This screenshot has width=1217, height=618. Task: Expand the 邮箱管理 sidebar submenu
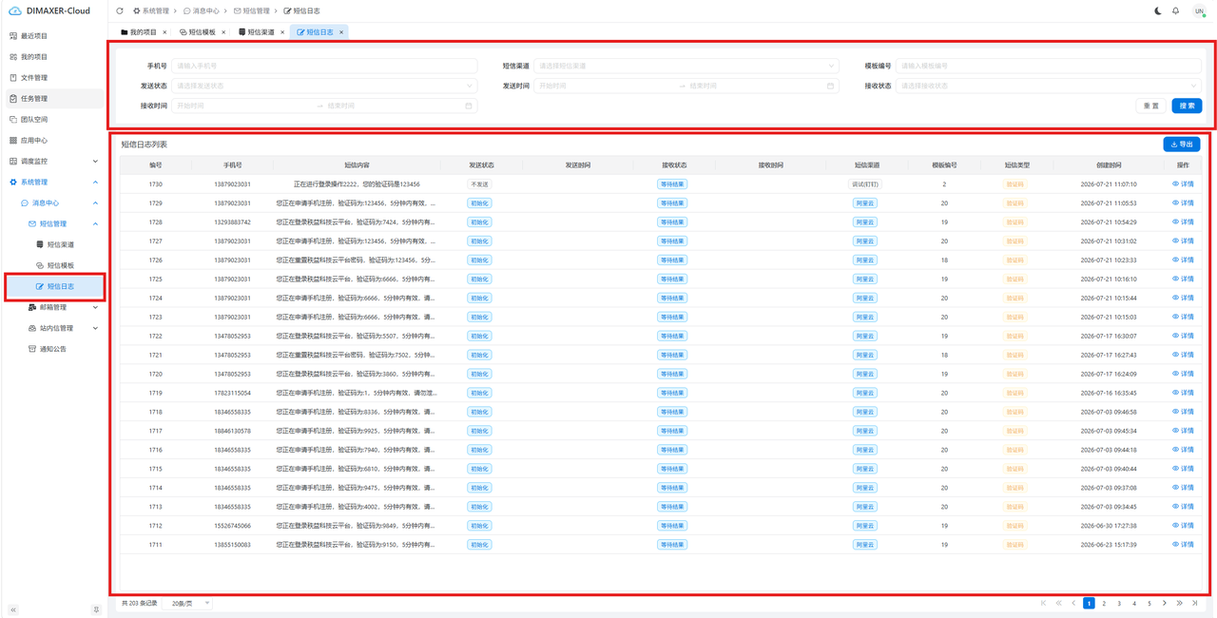click(95, 307)
